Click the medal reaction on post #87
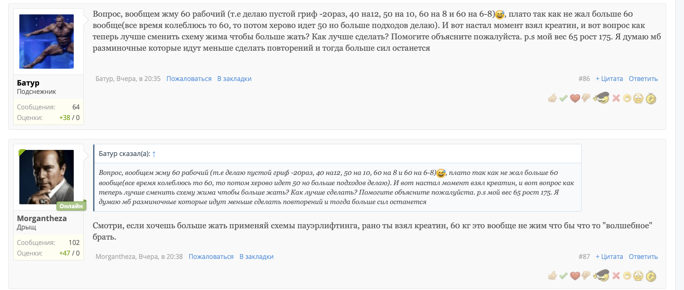This screenshot has width=684, height=290. click(x=651, y=276)
